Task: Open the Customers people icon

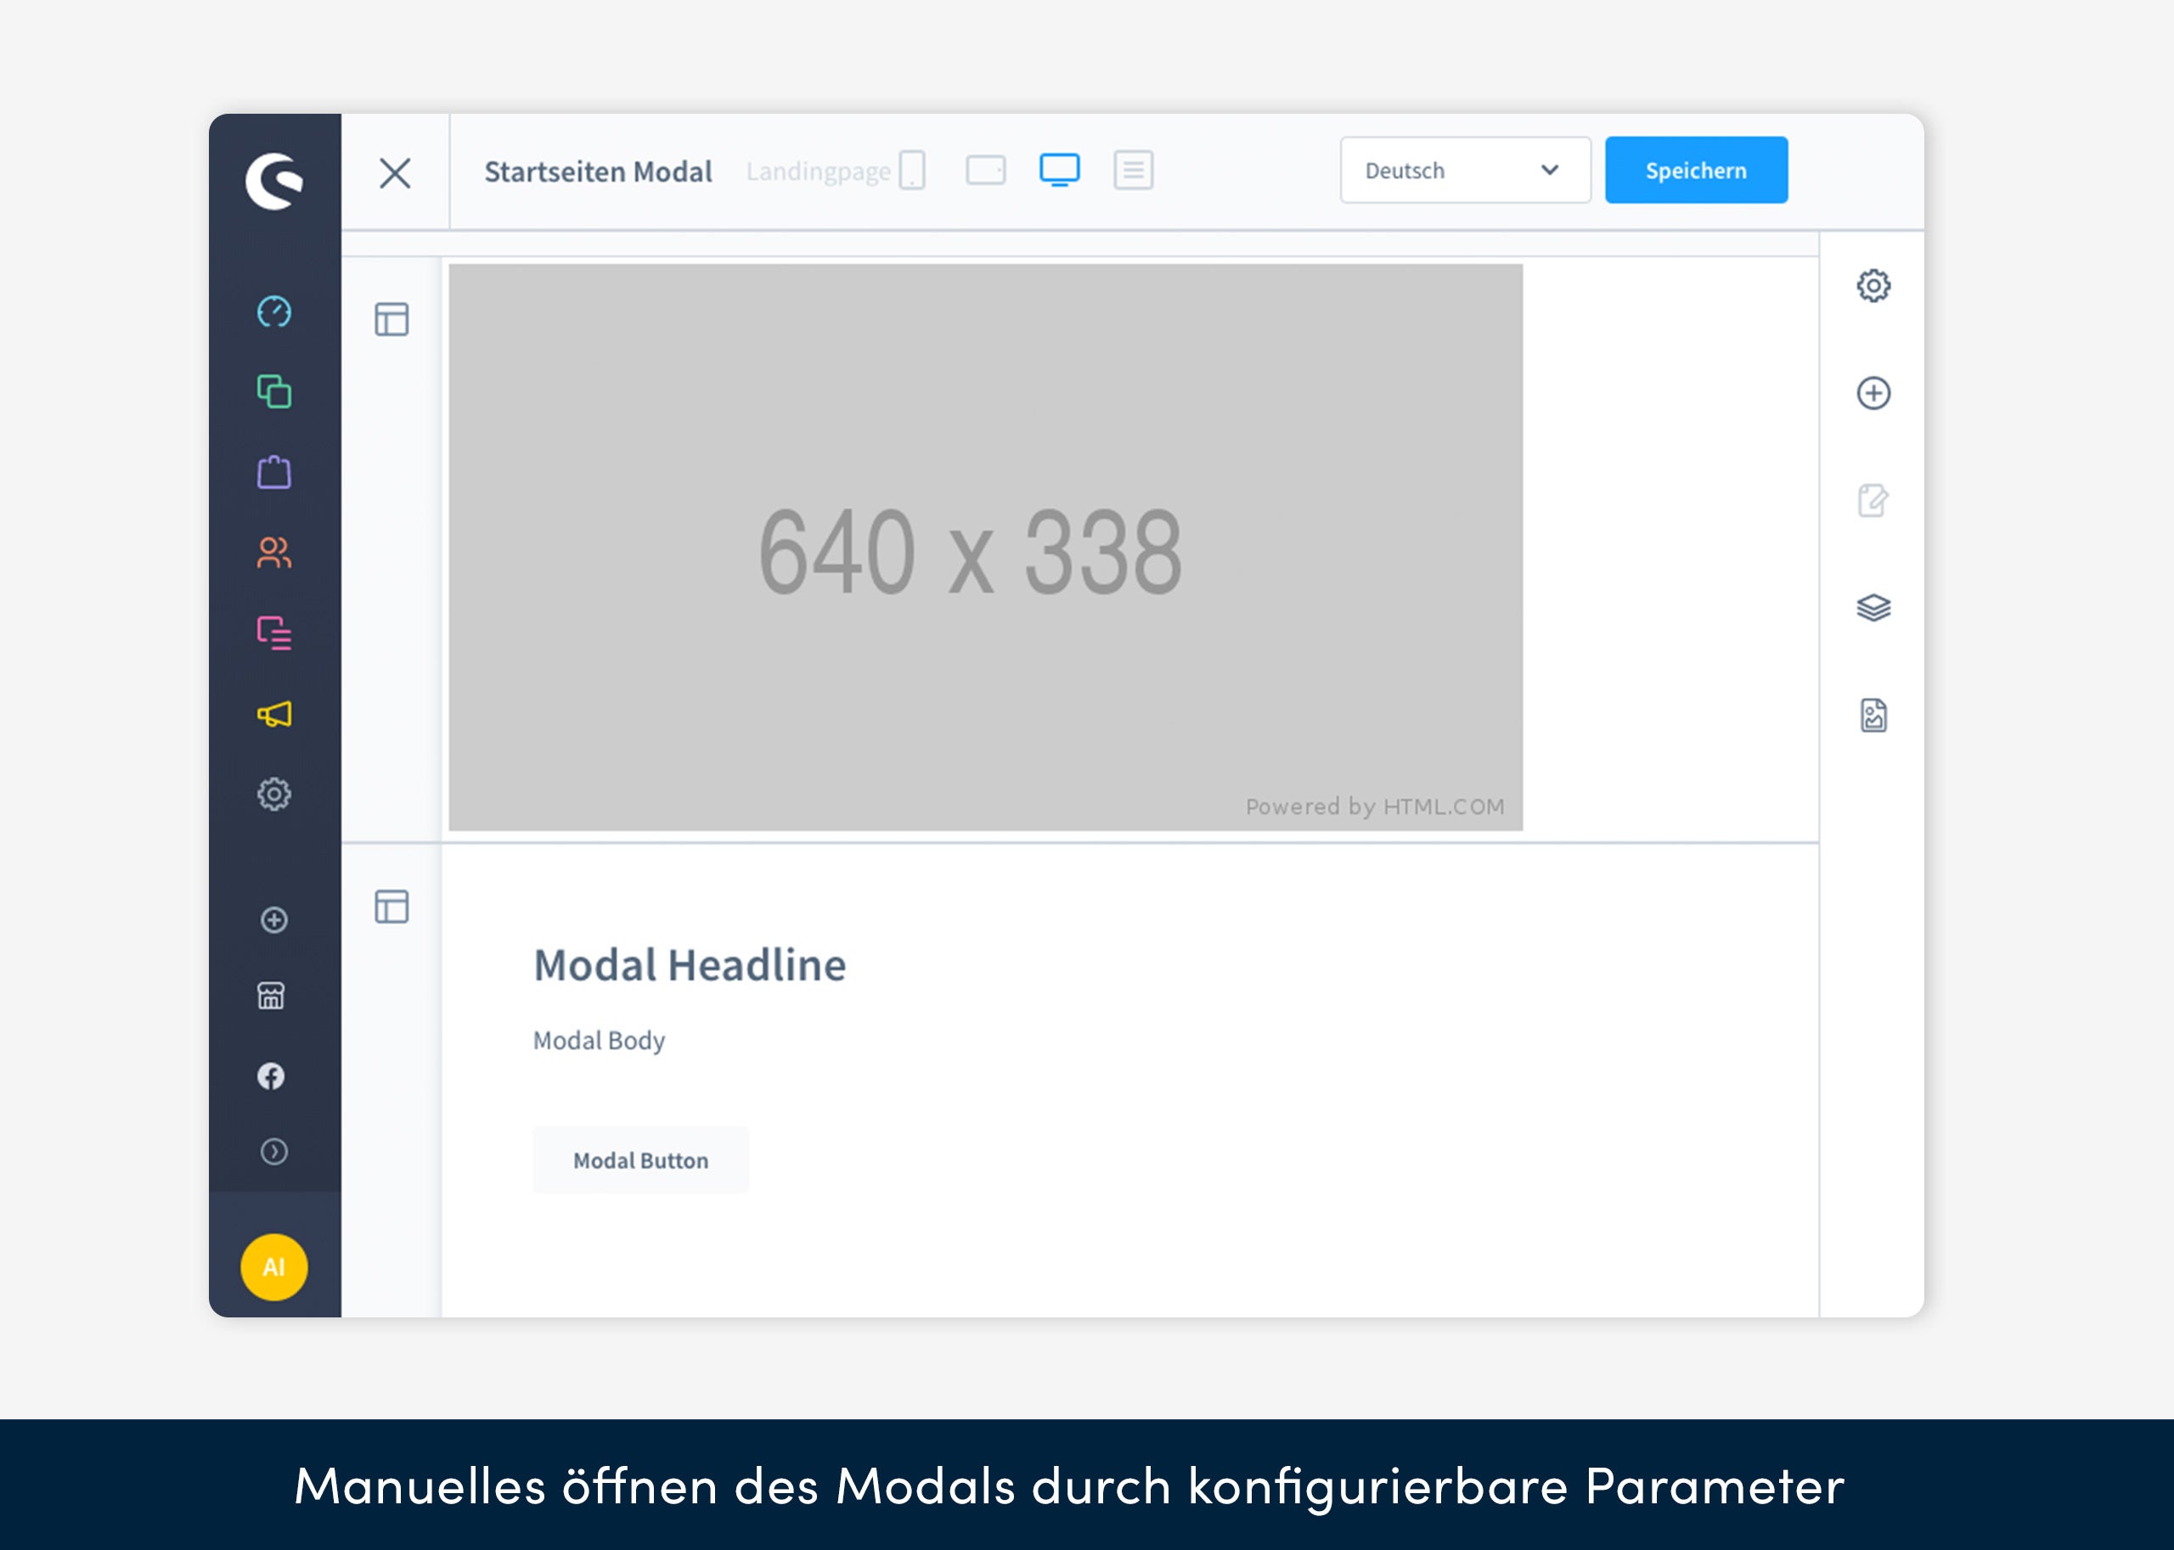Action: pyautogui.click(x=274, y=553)
